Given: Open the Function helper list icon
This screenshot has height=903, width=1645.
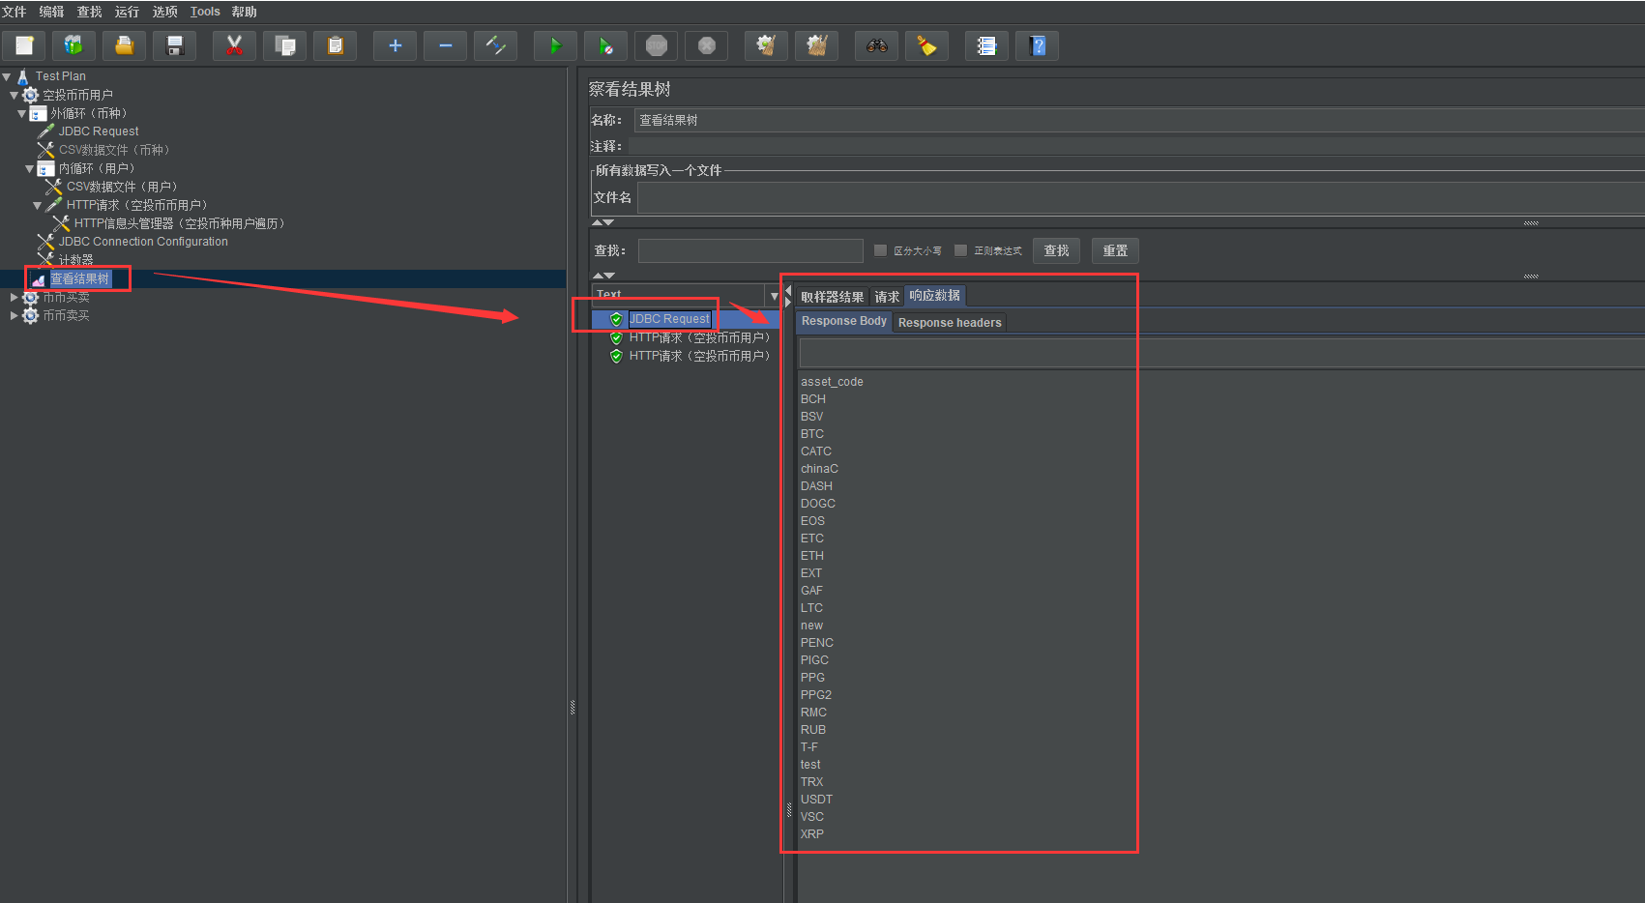Looking at the screenshot, I should pyautogui.click(x=986, y=45).
